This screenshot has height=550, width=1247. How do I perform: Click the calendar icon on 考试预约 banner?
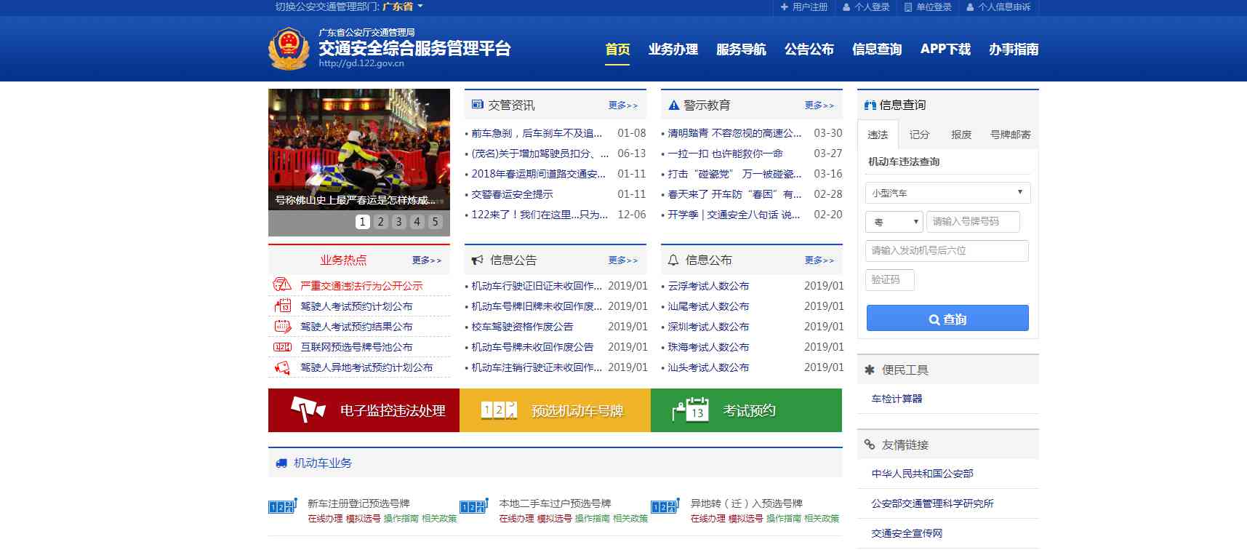[691, 410]
